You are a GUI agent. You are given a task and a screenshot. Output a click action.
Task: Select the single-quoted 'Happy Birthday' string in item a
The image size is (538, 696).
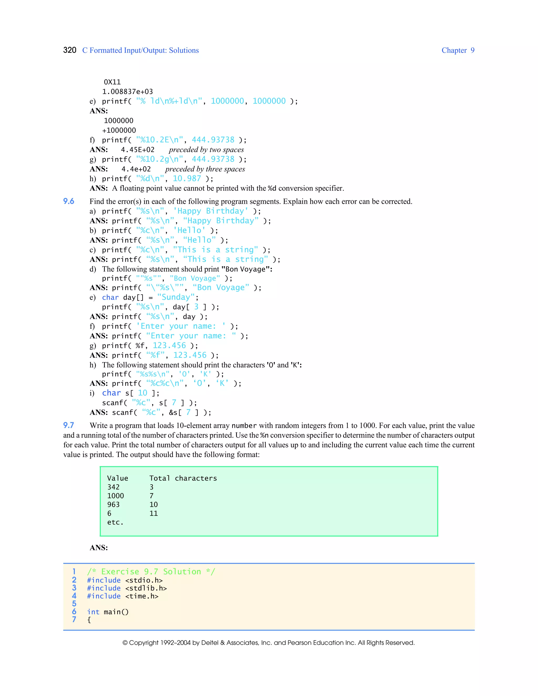pyautogui.click(x=210, y=211)
